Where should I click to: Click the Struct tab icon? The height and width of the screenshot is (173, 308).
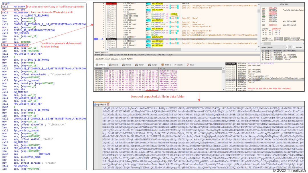click(x=188, y=65)
